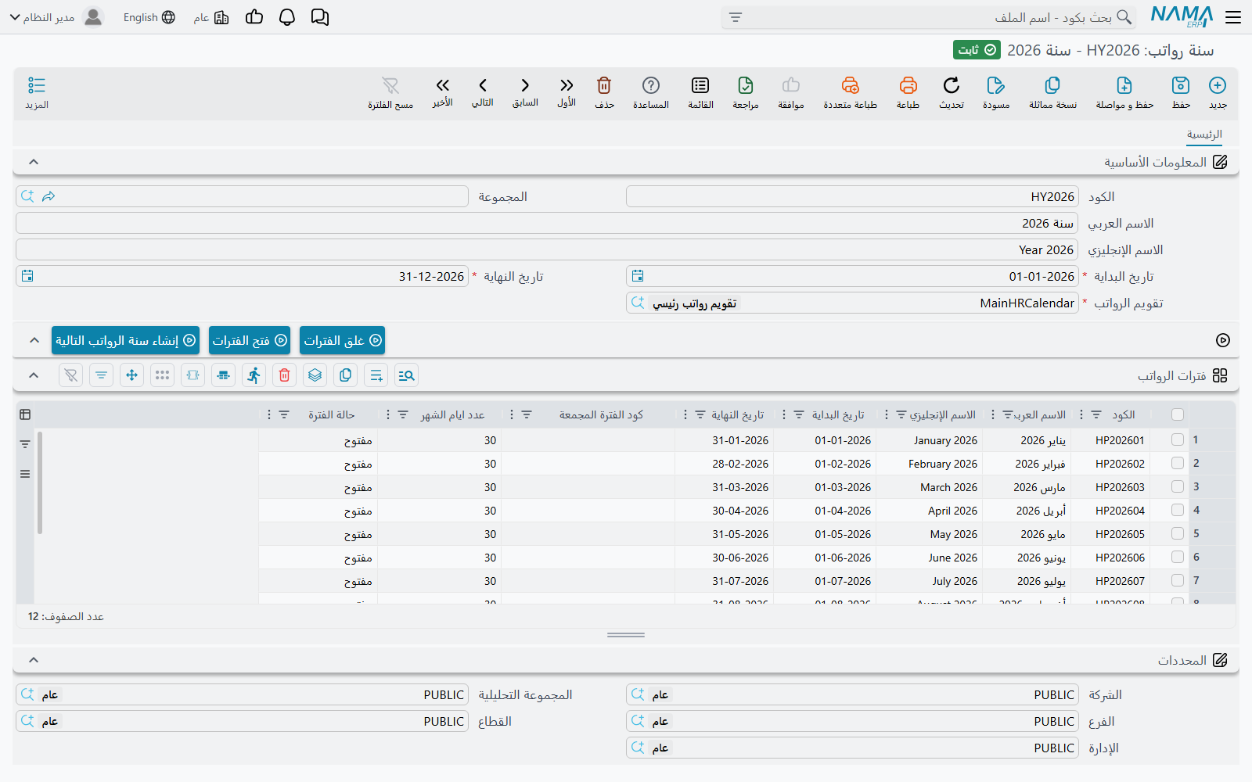Open the hamburger main menu next to NAMA logo
1252x782 pixels.
(1233, 17)
